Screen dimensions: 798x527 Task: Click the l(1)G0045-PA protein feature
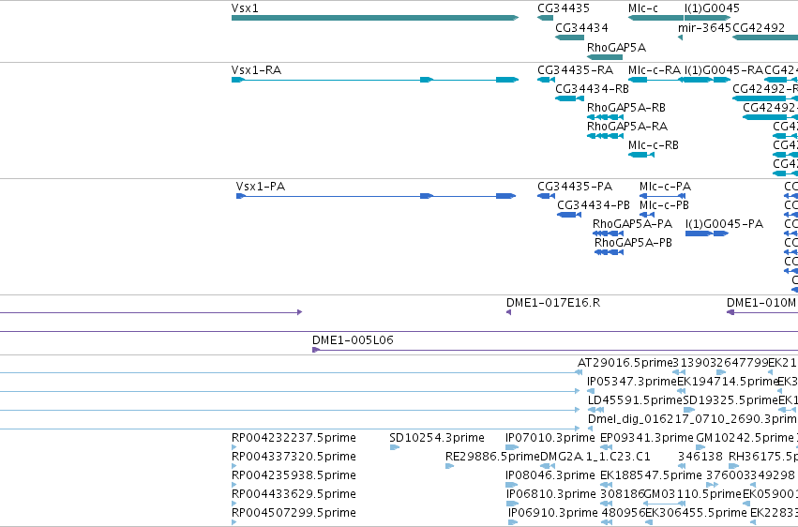[707, 233]
